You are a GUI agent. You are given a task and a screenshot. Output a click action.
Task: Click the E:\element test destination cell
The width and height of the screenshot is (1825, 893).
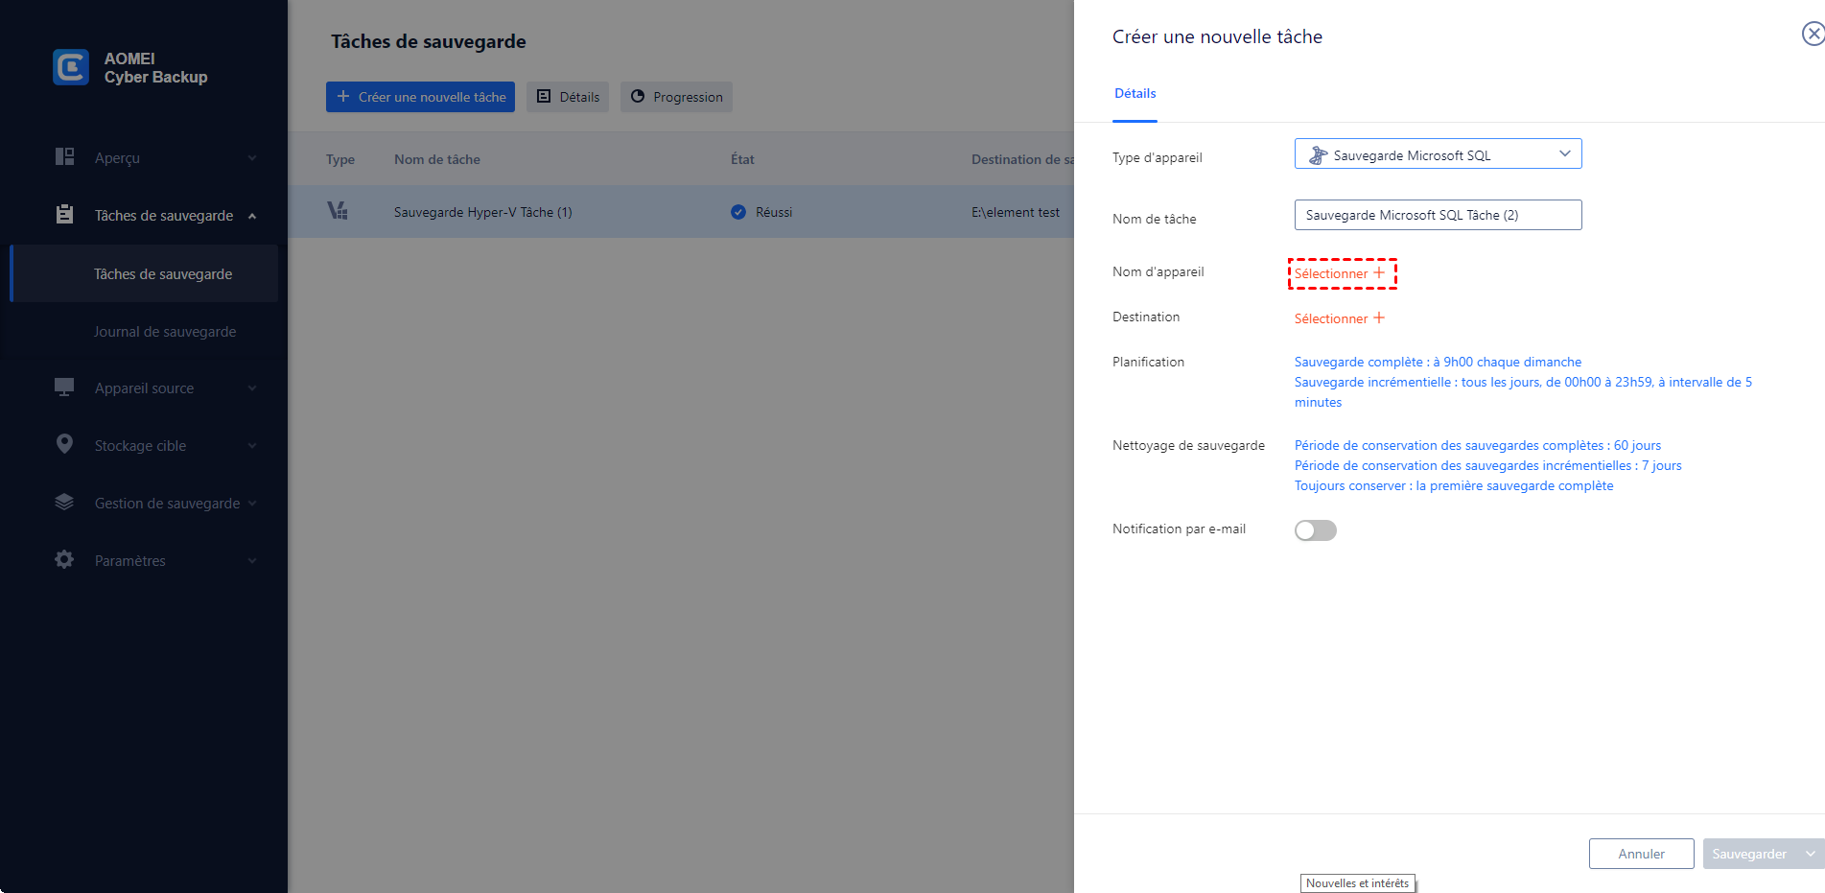click(1016, 212)
